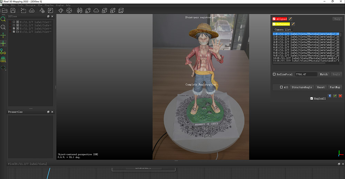Select the perspective grid tool
The image size is (345, 179).
pyautogui.click(x=3, y=59)
